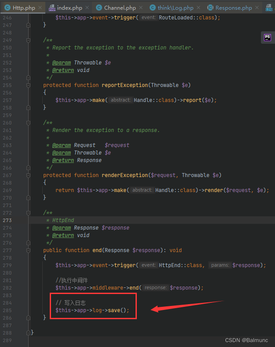This screenshot has height=347, width=275.
Task: Click fold end marker at line 286
Action: pos(28,318)
